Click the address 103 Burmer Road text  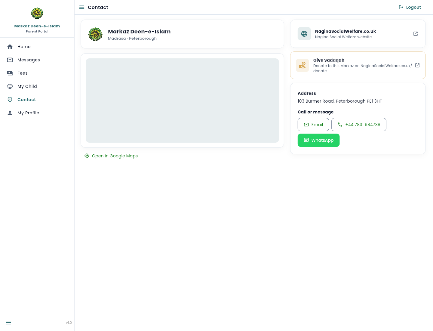pyautogui.click(x=340, y=101)
